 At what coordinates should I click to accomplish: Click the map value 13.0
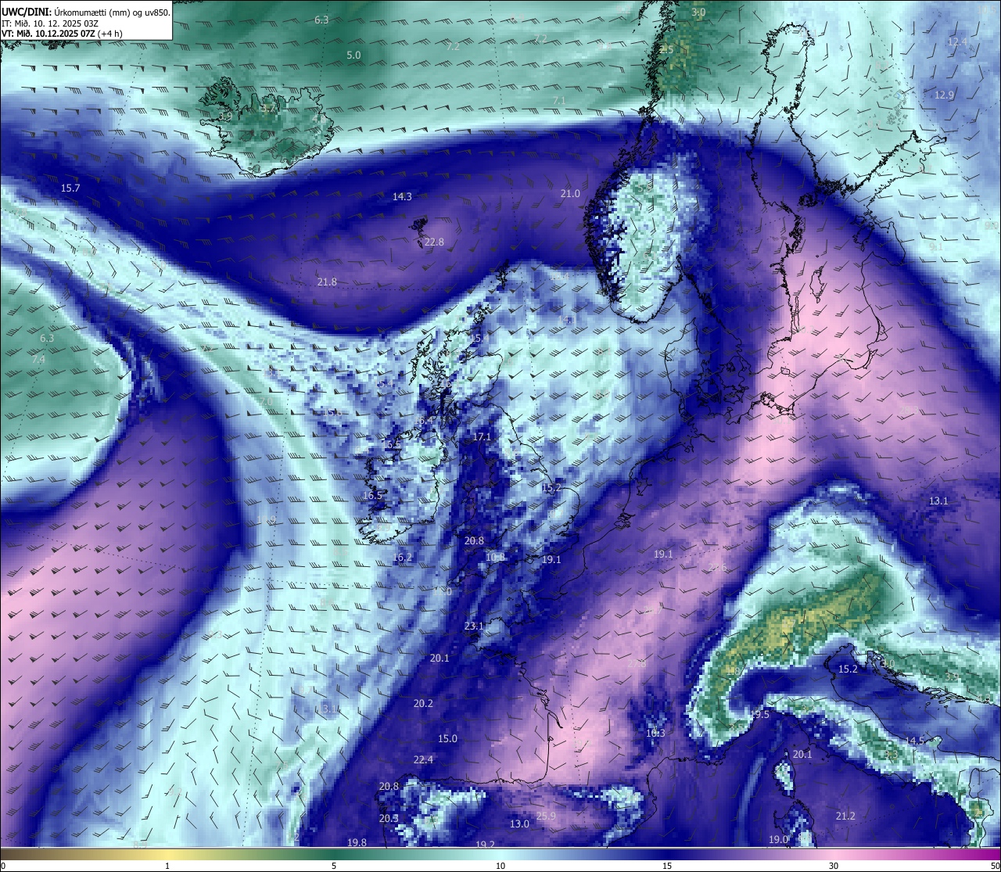pyautogui.click(x=519, y=824)
